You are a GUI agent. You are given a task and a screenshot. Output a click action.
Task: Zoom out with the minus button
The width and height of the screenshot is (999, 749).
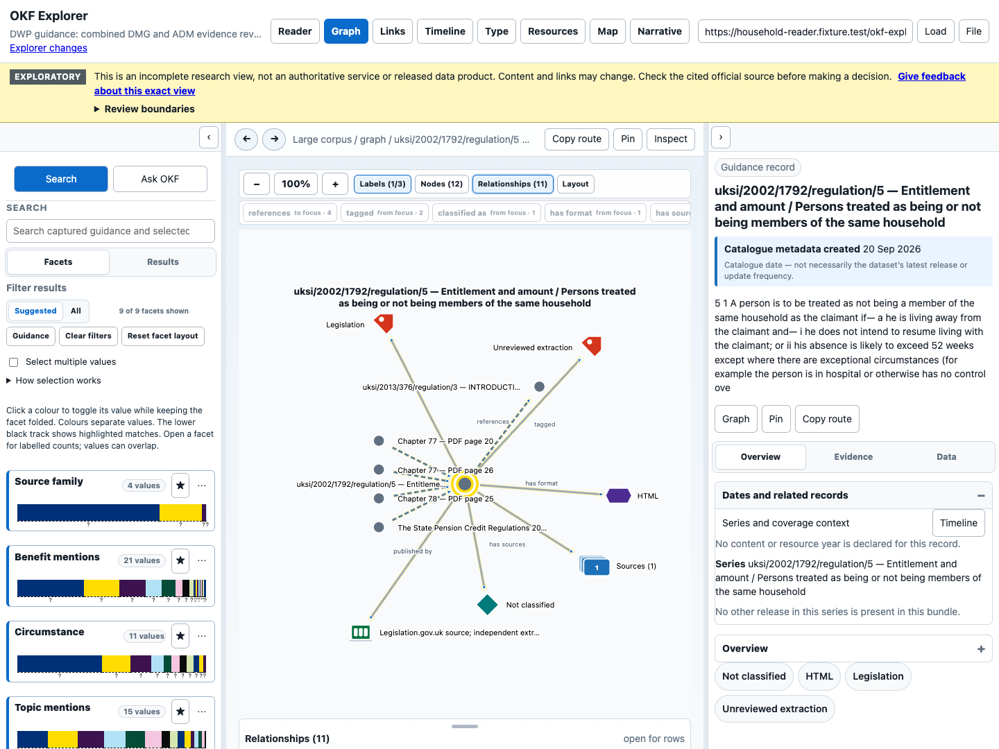click(257, 184)
